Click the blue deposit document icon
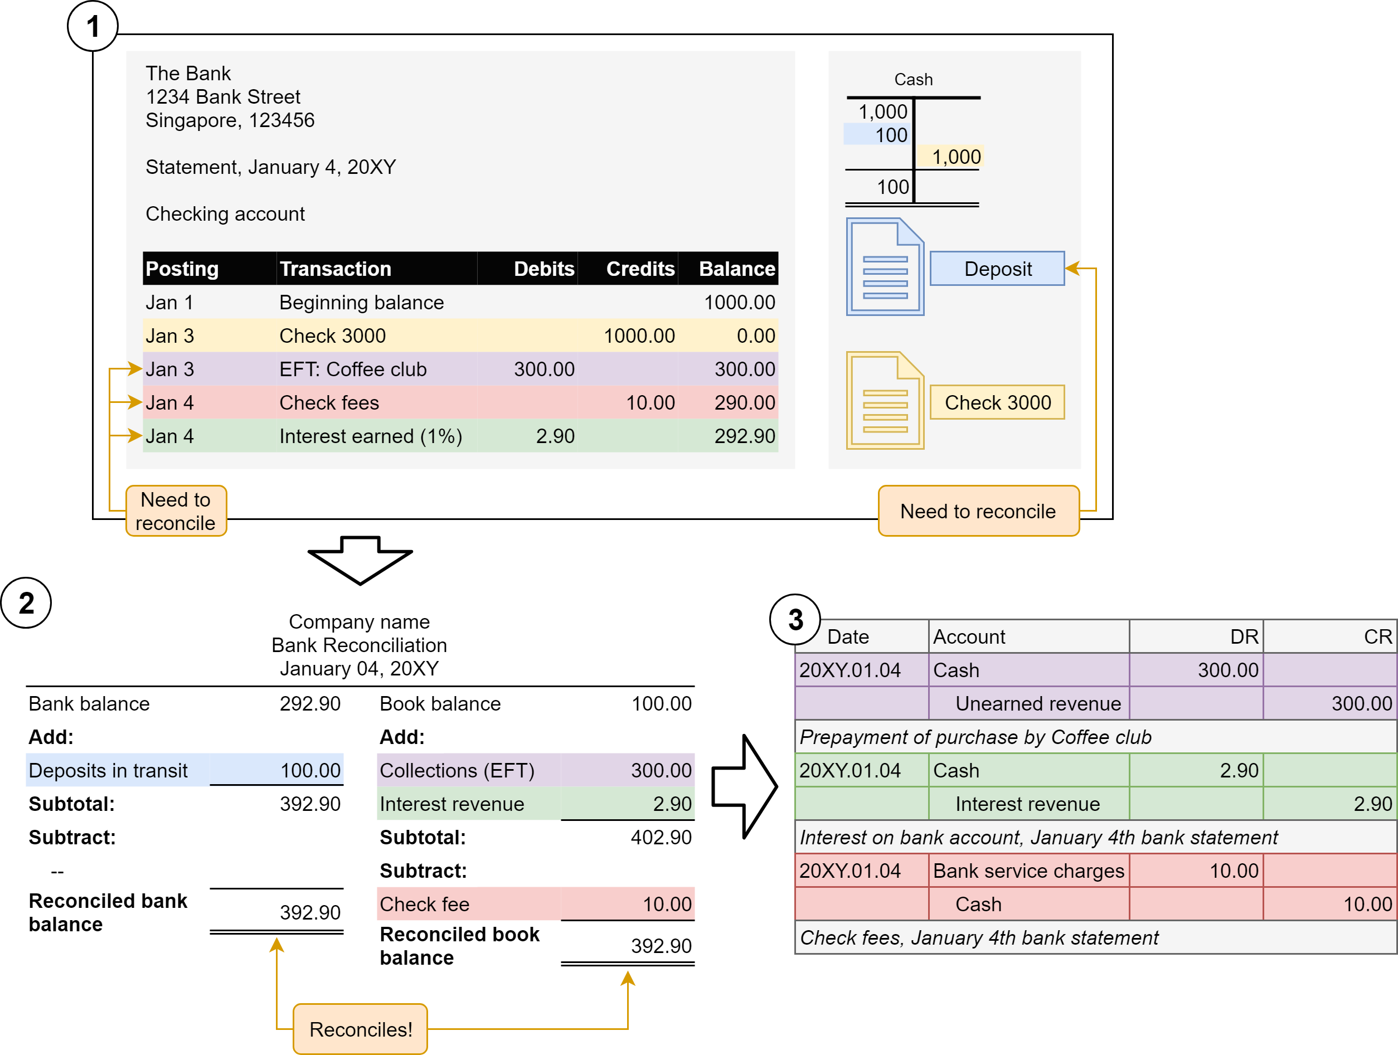 pos(884,266)
